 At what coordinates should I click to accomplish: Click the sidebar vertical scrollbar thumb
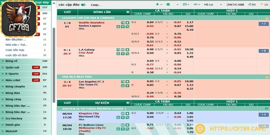(x=54, y=65)
